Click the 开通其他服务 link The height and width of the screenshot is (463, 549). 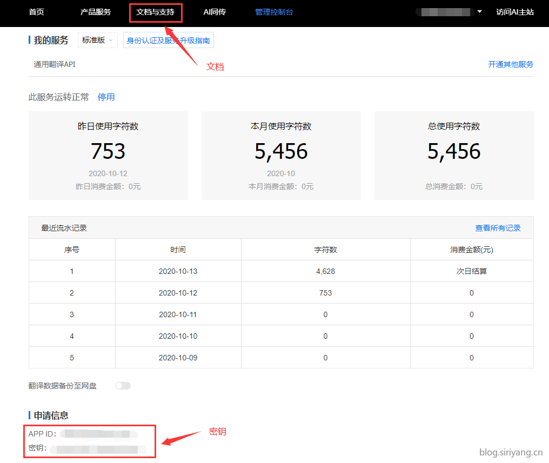tap(510, 64)
